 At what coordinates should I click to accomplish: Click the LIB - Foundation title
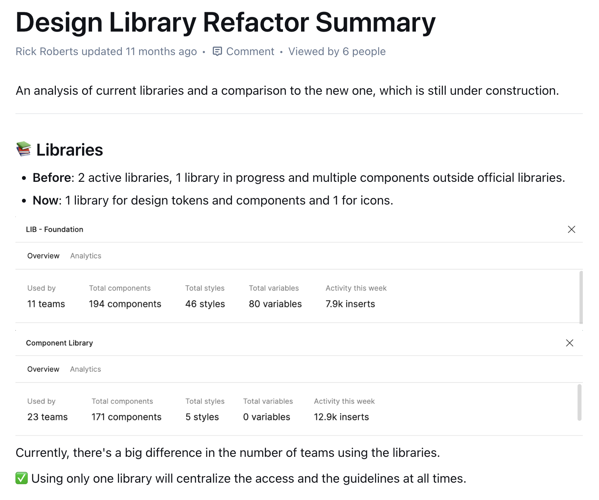click(55, 229)
